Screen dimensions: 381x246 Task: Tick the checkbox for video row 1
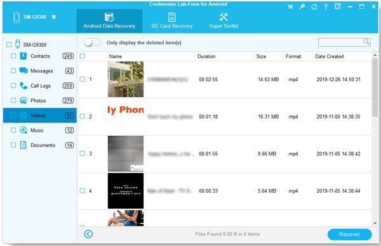[x=83, y=79]
